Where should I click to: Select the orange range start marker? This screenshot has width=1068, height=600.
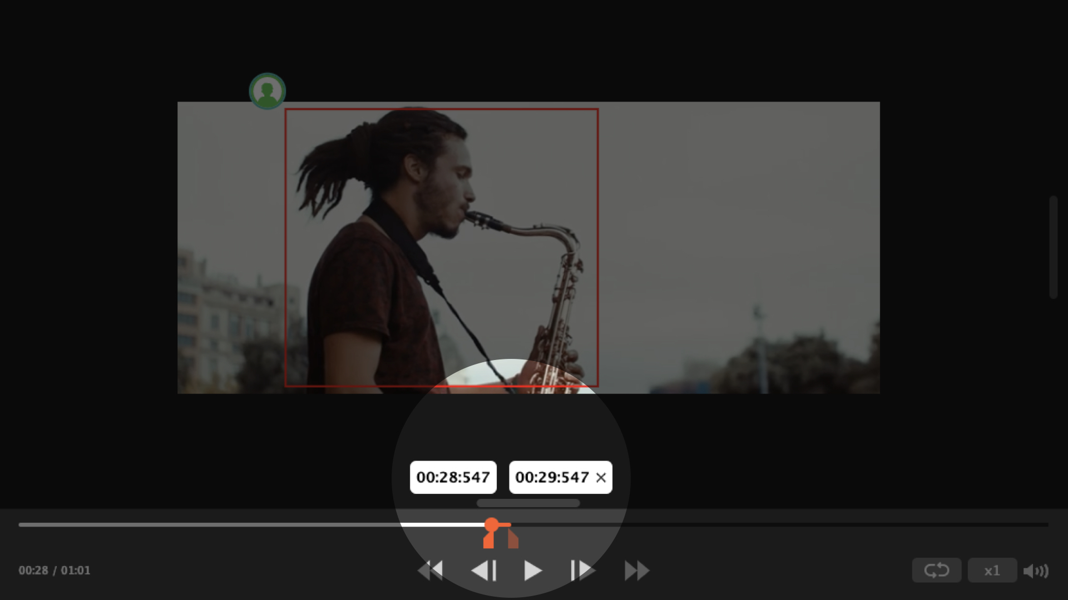click(489, 539)
